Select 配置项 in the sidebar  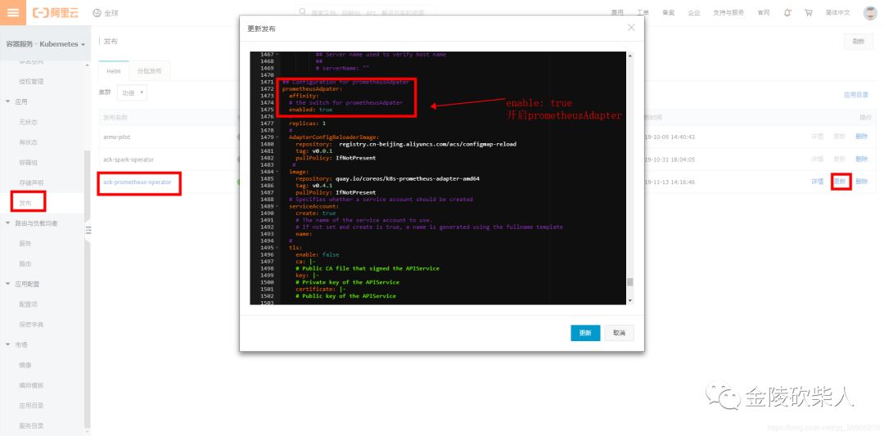28,305
